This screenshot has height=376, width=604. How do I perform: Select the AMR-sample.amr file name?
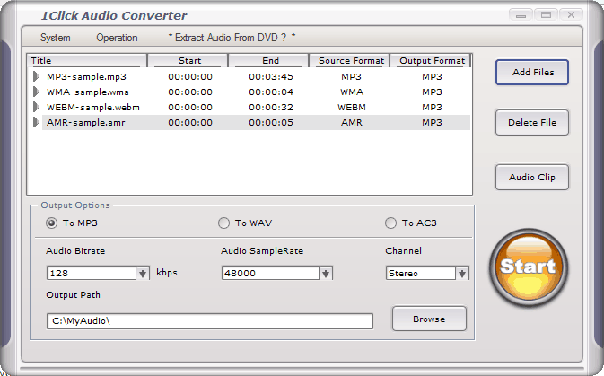pos(86,123)
